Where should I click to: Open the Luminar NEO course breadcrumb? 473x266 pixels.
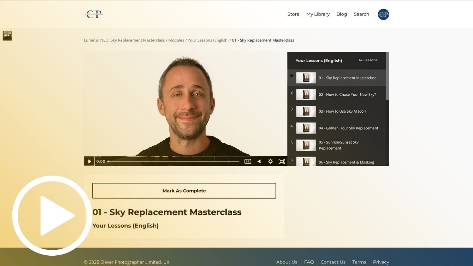click(124, 40)
